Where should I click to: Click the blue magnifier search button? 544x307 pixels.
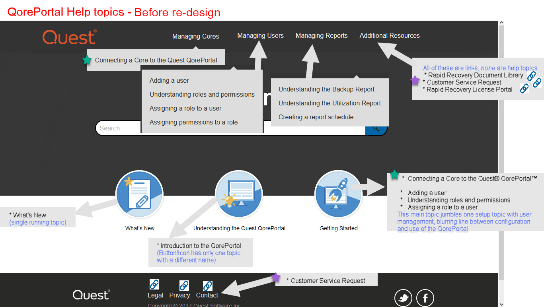tap(376, 130)
